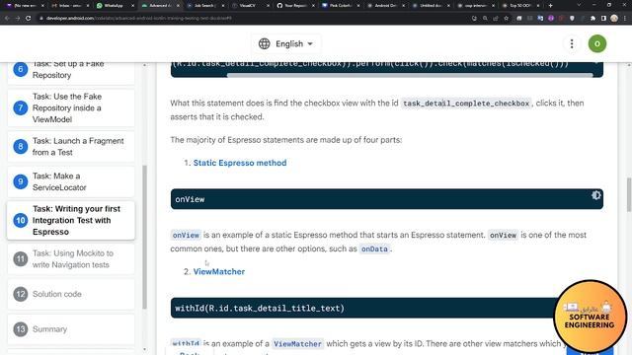Image resolution: width=632 pixels, height=355 pixels.
Task: Close the Advanced Android codelab tab
Action: pos(178,6)
